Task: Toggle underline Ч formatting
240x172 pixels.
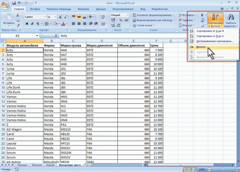Action: coord(38,24)
